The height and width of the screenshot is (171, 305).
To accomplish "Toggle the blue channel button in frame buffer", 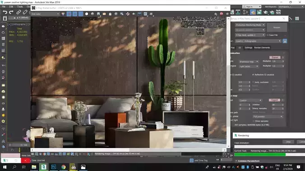I will 81,14.
